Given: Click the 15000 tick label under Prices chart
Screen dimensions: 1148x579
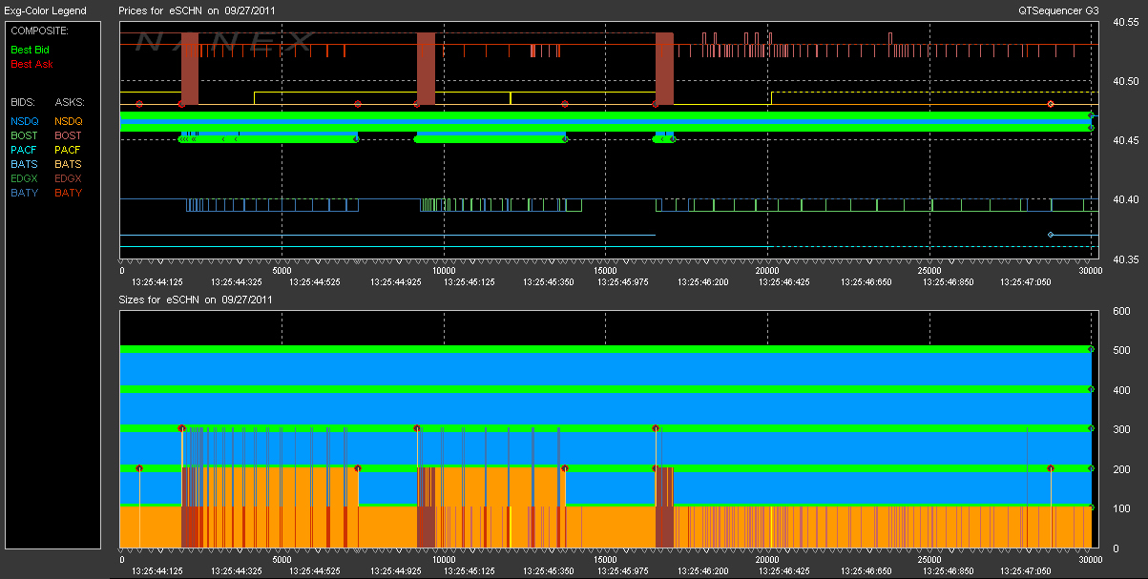Looking at the screenshot, I should pyautogui.click(x=605, y=271).
